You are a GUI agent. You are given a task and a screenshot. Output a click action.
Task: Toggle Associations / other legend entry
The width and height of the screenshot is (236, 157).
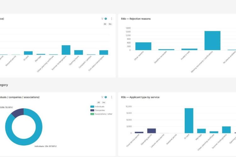click(x=101, y=114)
